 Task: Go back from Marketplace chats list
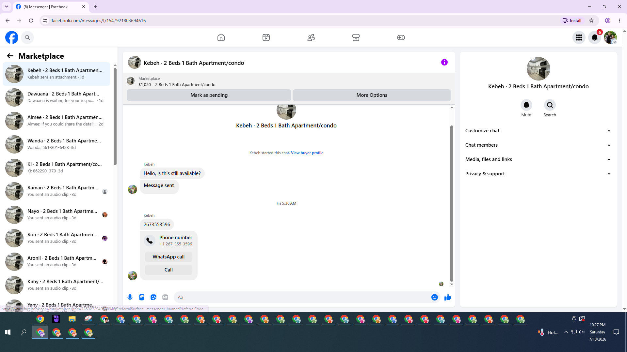[x=10, y=56]
